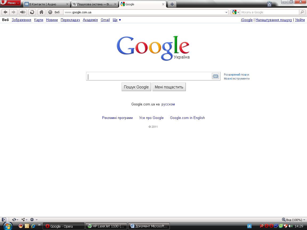
Task: Open a new tab with plus button
Action: point(172,4)
